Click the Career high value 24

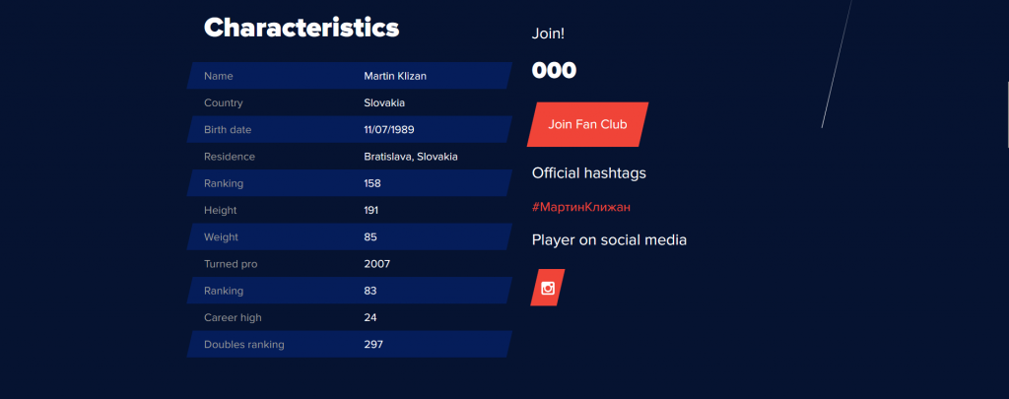click(x=370, y=318)
